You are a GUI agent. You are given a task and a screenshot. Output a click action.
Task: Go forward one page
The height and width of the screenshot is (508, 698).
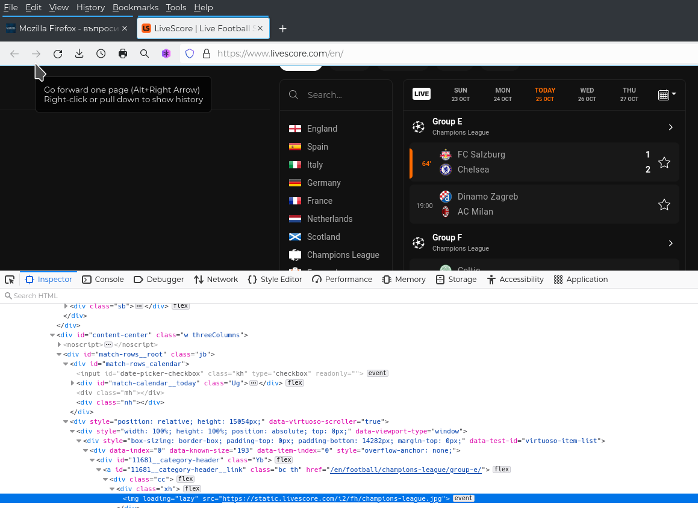pyautogui.click(x=36, y=54)
